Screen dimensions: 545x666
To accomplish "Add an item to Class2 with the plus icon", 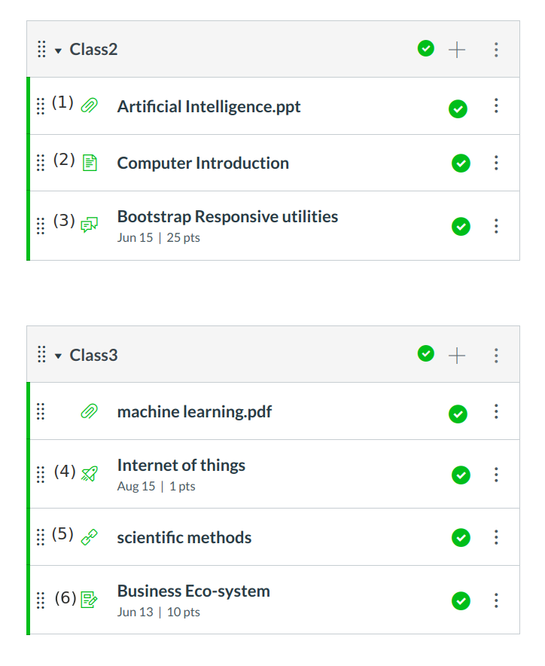I will pyautogui.click(x=457, y=50).
